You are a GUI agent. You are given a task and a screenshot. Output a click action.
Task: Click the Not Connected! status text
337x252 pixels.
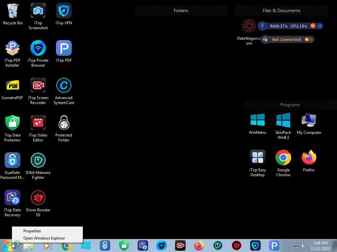click(x=287, y=39)
